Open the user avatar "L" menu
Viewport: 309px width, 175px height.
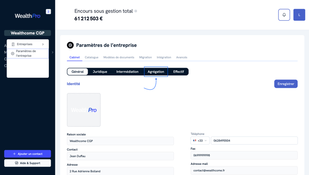[x=299, y=15]
